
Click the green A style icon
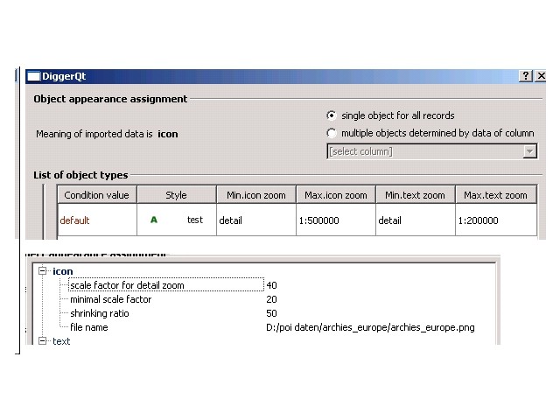coord(154,220)
